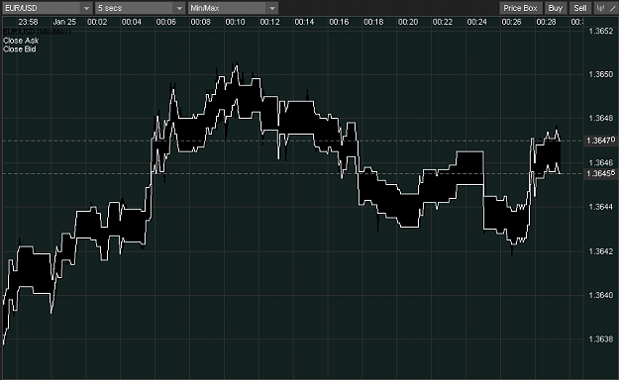This screenshot has width=619, height=380.
Task: Click the 00:06 time axis label
Action: click(166, 22)
